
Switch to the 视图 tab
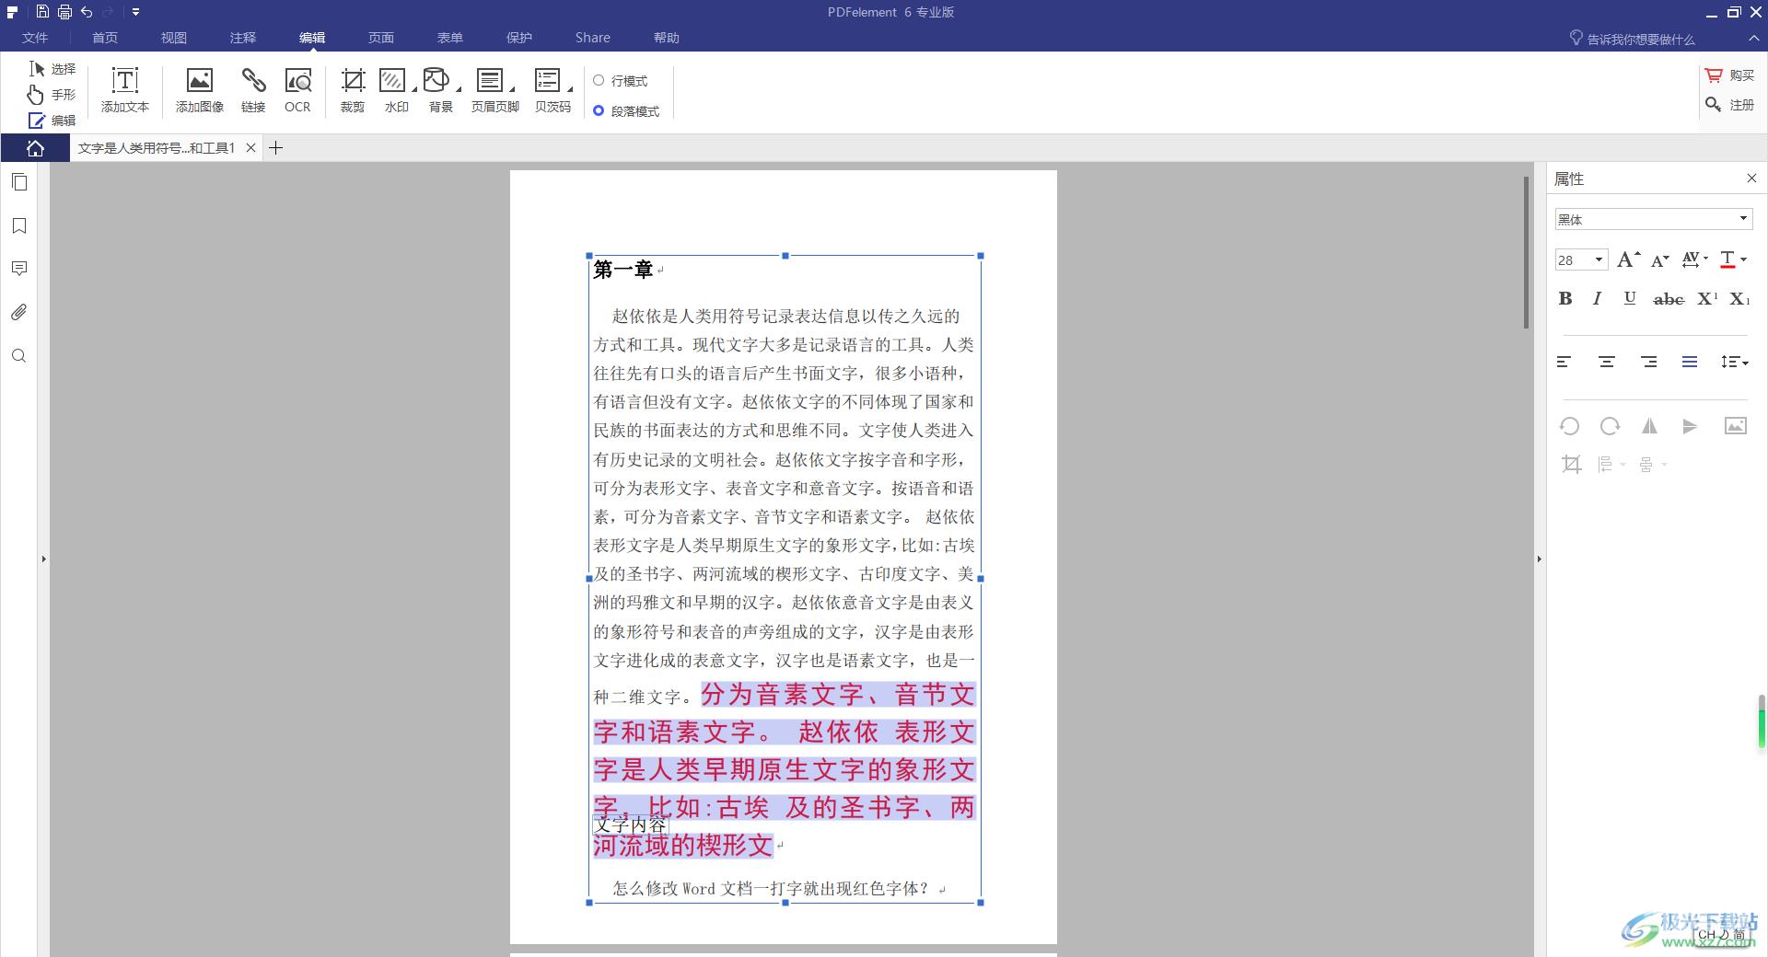[x=174, y=38]
